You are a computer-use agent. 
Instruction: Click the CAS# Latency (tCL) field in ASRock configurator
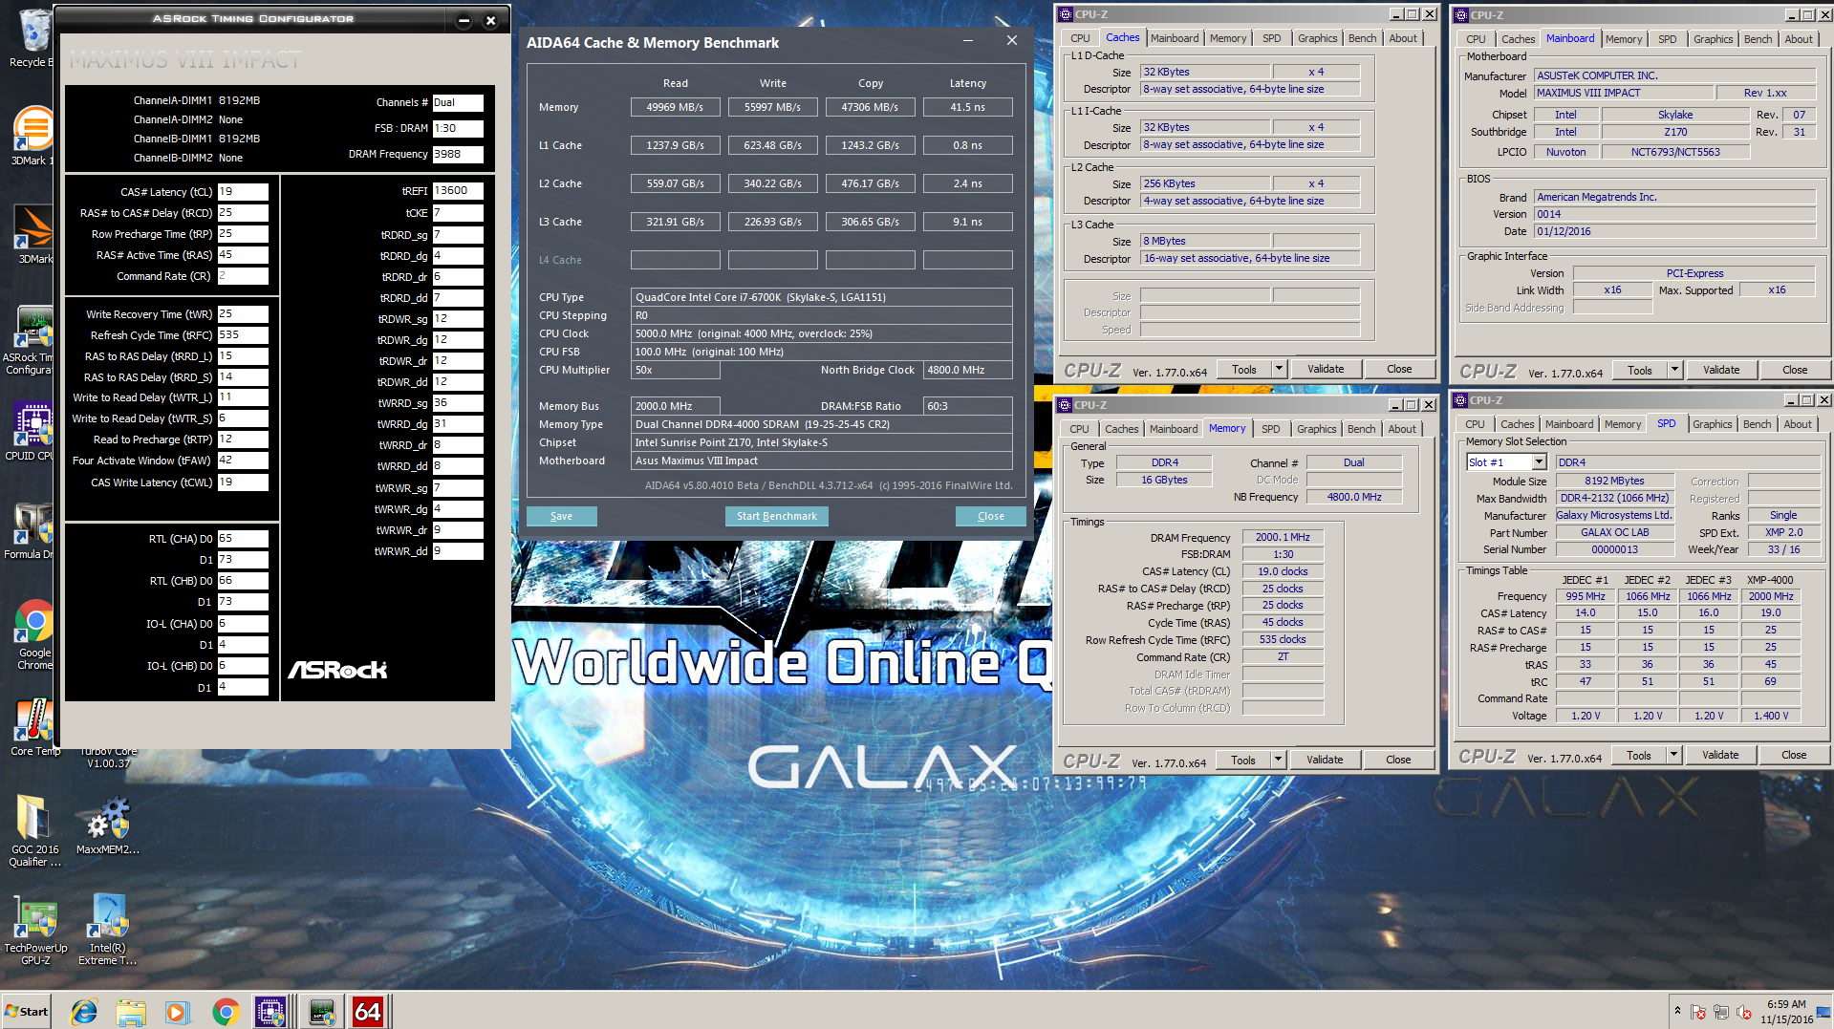click(243, 192)
